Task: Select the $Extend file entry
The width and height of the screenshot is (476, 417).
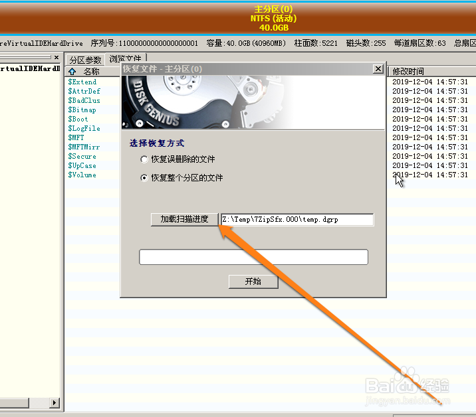Action: point(82,82)
